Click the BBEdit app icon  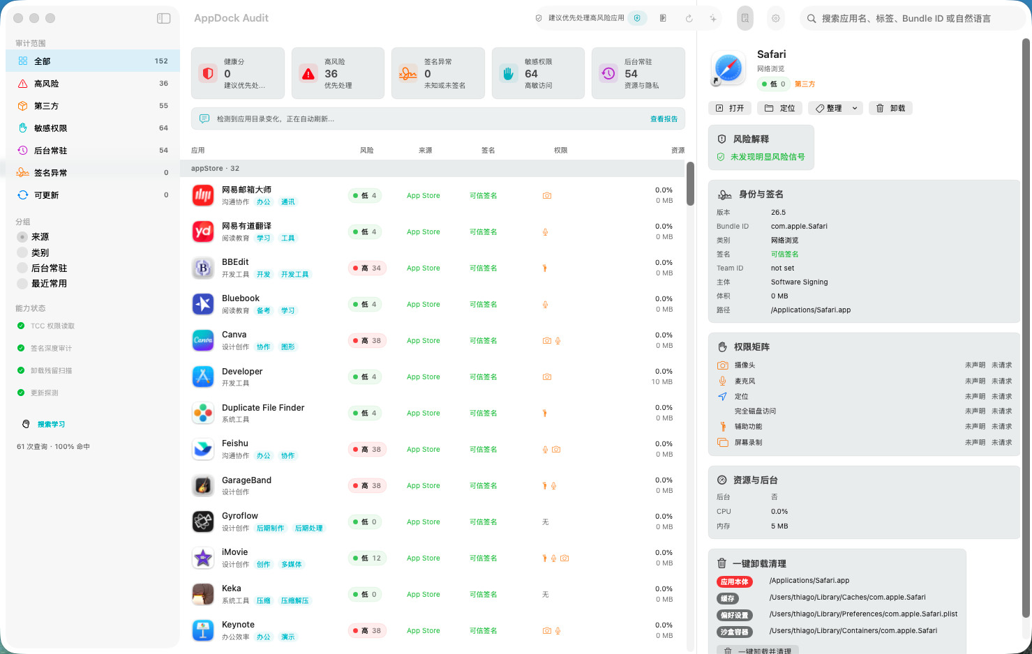pyautogui.click(x=203, y=268)
